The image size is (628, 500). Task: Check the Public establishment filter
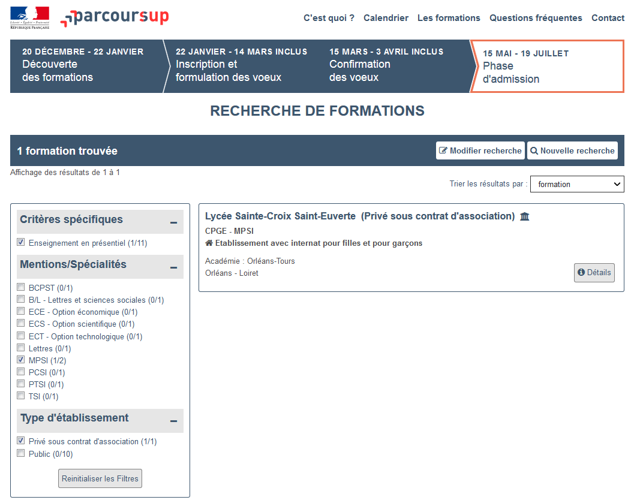21,454
